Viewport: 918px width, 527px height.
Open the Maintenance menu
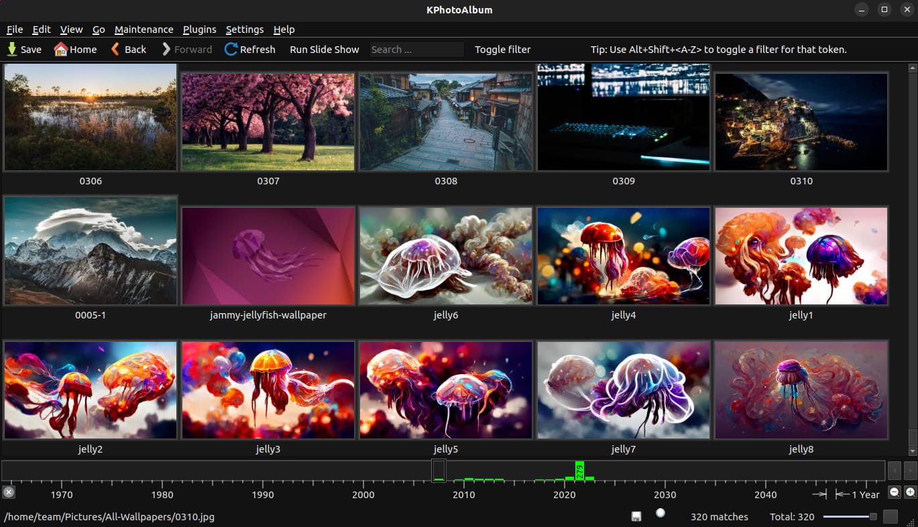pyautogui.click(x=144, y=30)
